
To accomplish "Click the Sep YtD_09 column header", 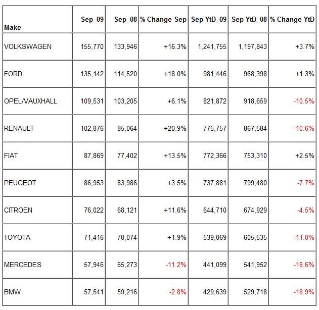I will [x=209, y=19].
